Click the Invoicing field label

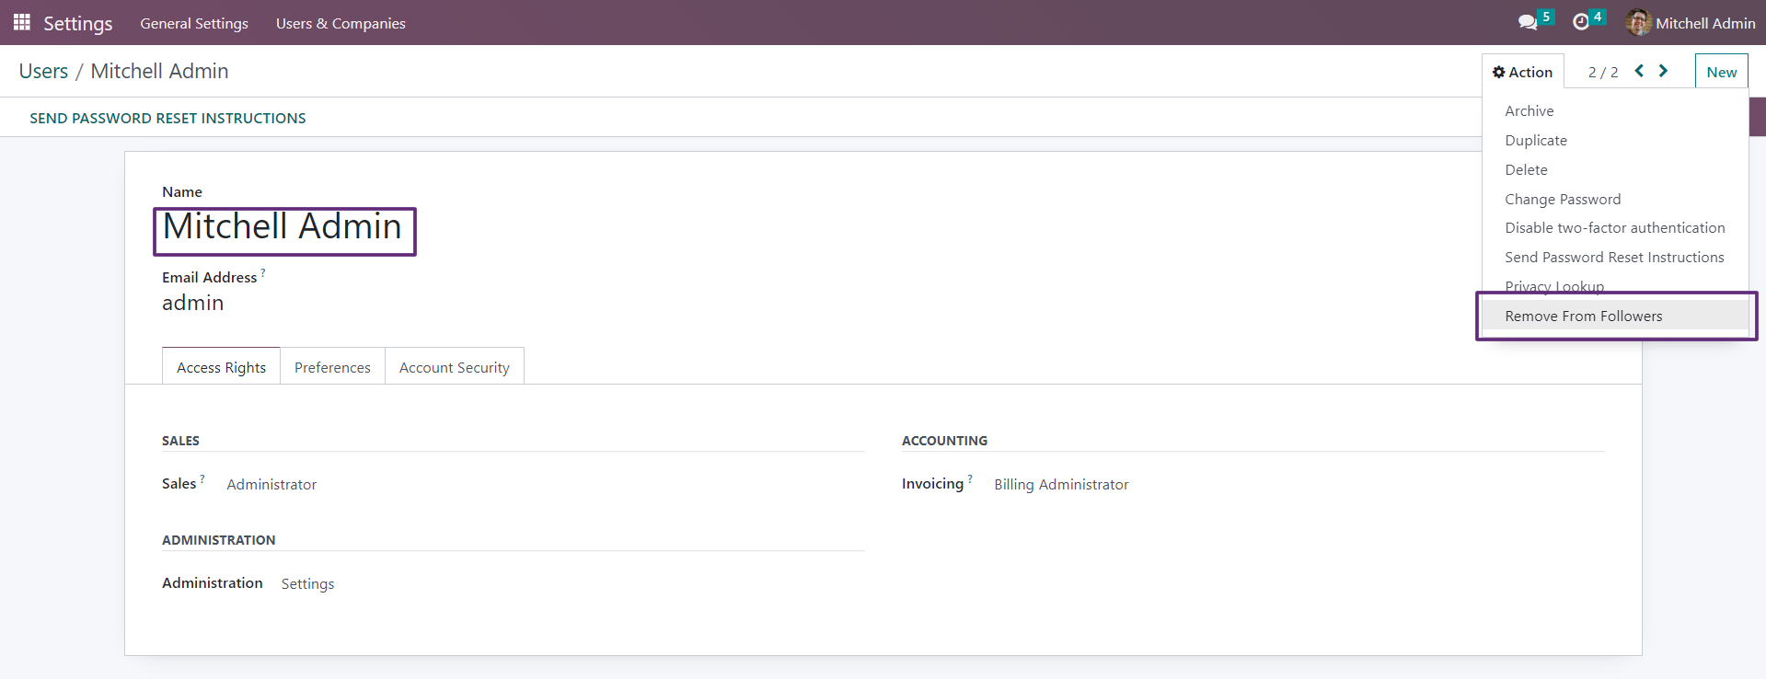click(932, 484)
